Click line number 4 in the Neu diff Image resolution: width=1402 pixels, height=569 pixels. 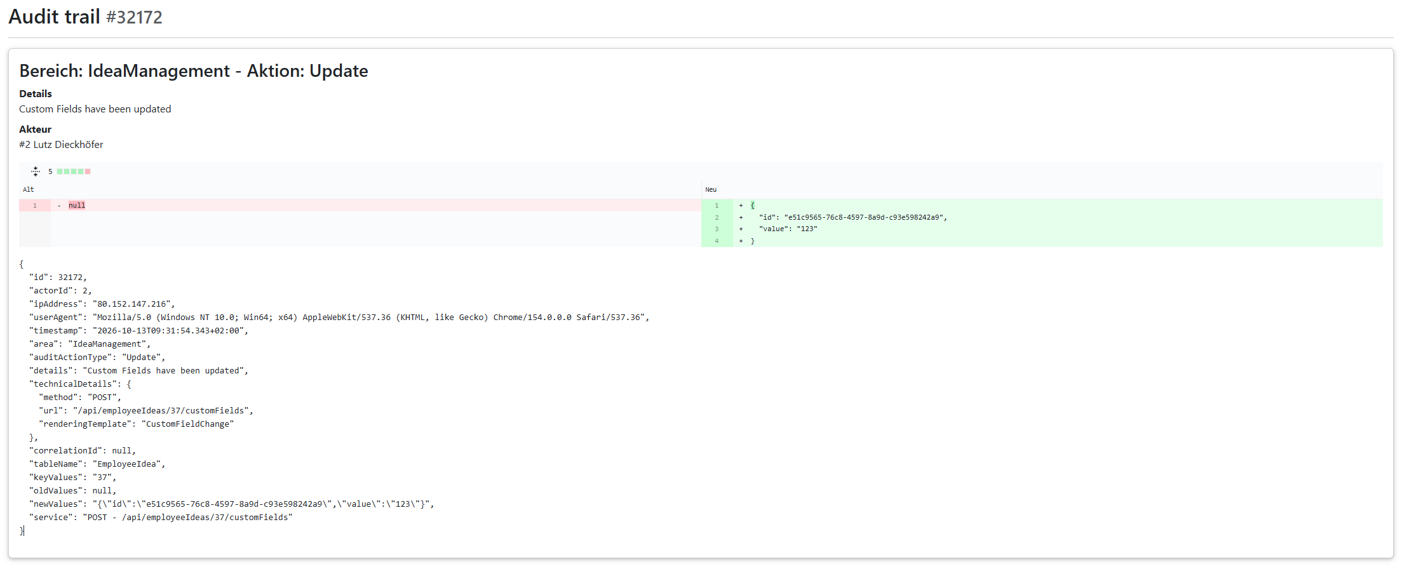click(717, 241)
